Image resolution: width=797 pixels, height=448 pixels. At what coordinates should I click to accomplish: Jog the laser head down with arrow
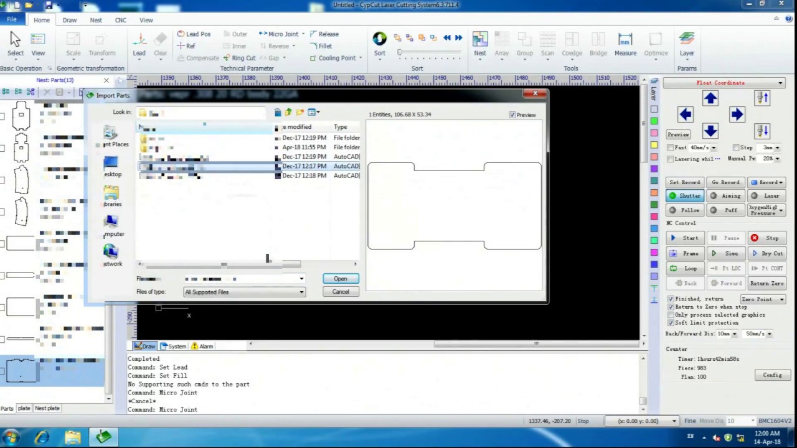click(x=710, y=131)
